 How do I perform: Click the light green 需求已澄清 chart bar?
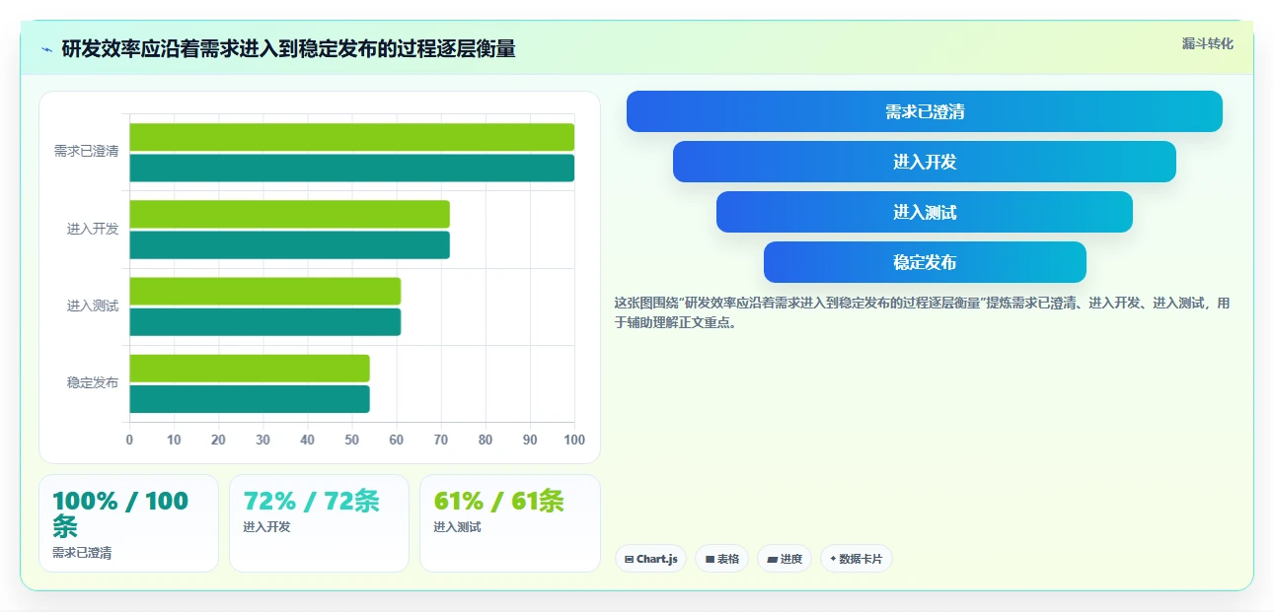point(351,137)
